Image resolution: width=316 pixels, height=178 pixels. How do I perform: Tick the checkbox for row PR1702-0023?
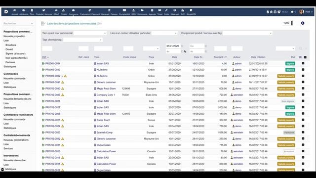pos(303,133)
